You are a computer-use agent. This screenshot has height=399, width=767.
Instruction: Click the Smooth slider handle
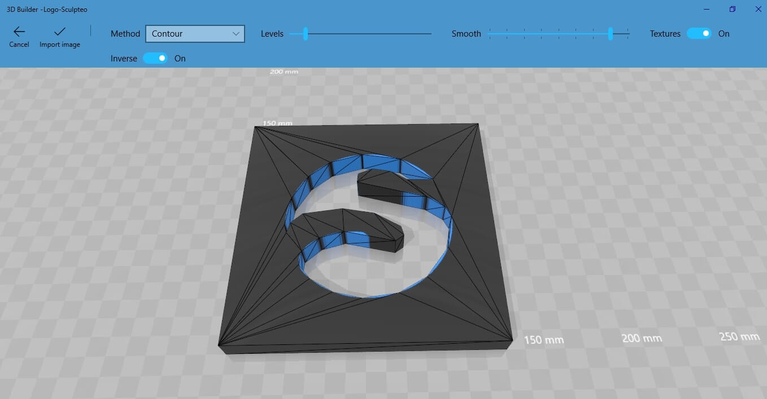click(611, 34)
